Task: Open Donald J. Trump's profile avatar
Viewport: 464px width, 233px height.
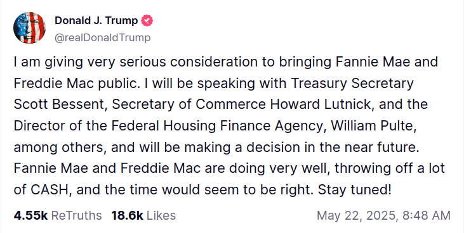Action: tap(29, 28)
